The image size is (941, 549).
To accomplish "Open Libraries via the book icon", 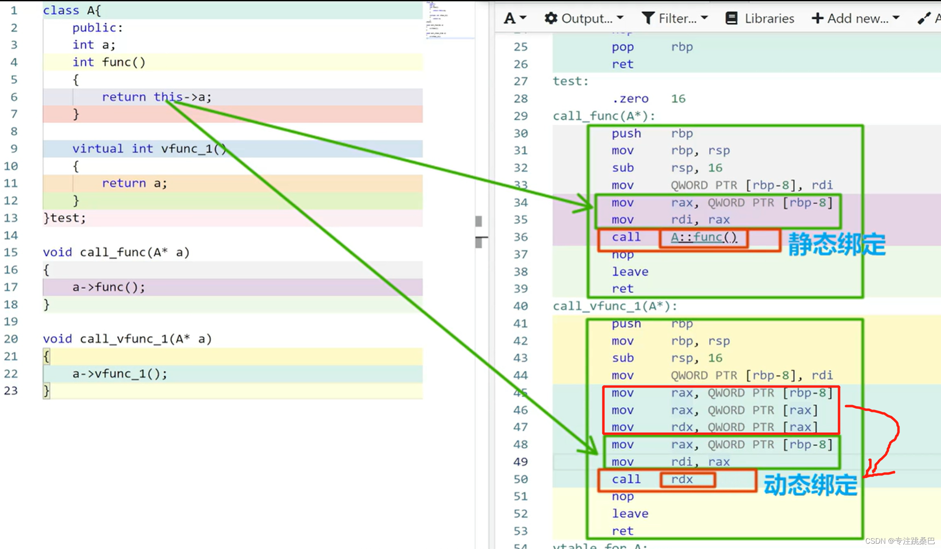I will coord(731,18).
